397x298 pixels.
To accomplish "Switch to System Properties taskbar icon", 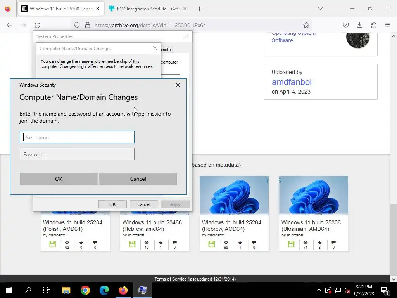I will click(142, 290).
